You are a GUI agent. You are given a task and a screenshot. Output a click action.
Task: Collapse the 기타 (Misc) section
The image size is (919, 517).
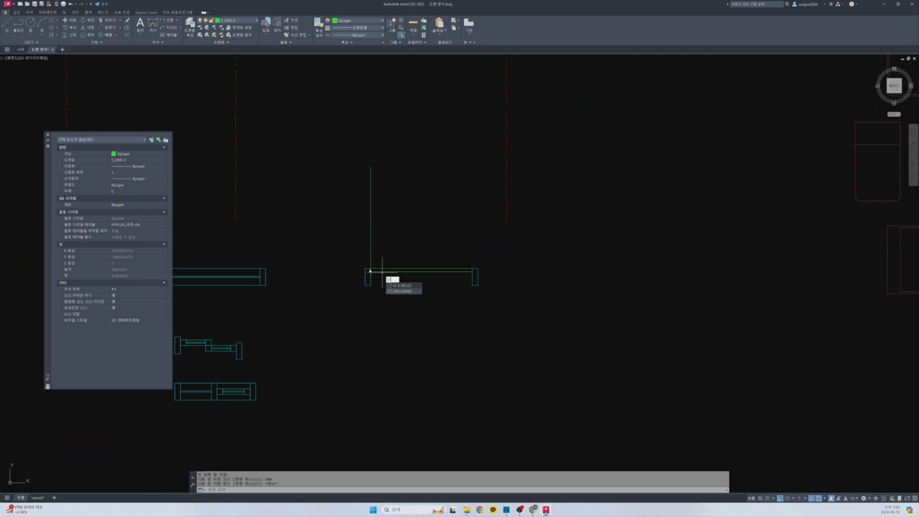[164, 283]
